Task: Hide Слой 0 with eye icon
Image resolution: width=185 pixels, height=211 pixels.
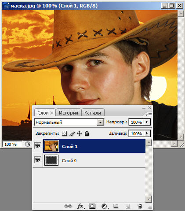Action: coord(38,160)
